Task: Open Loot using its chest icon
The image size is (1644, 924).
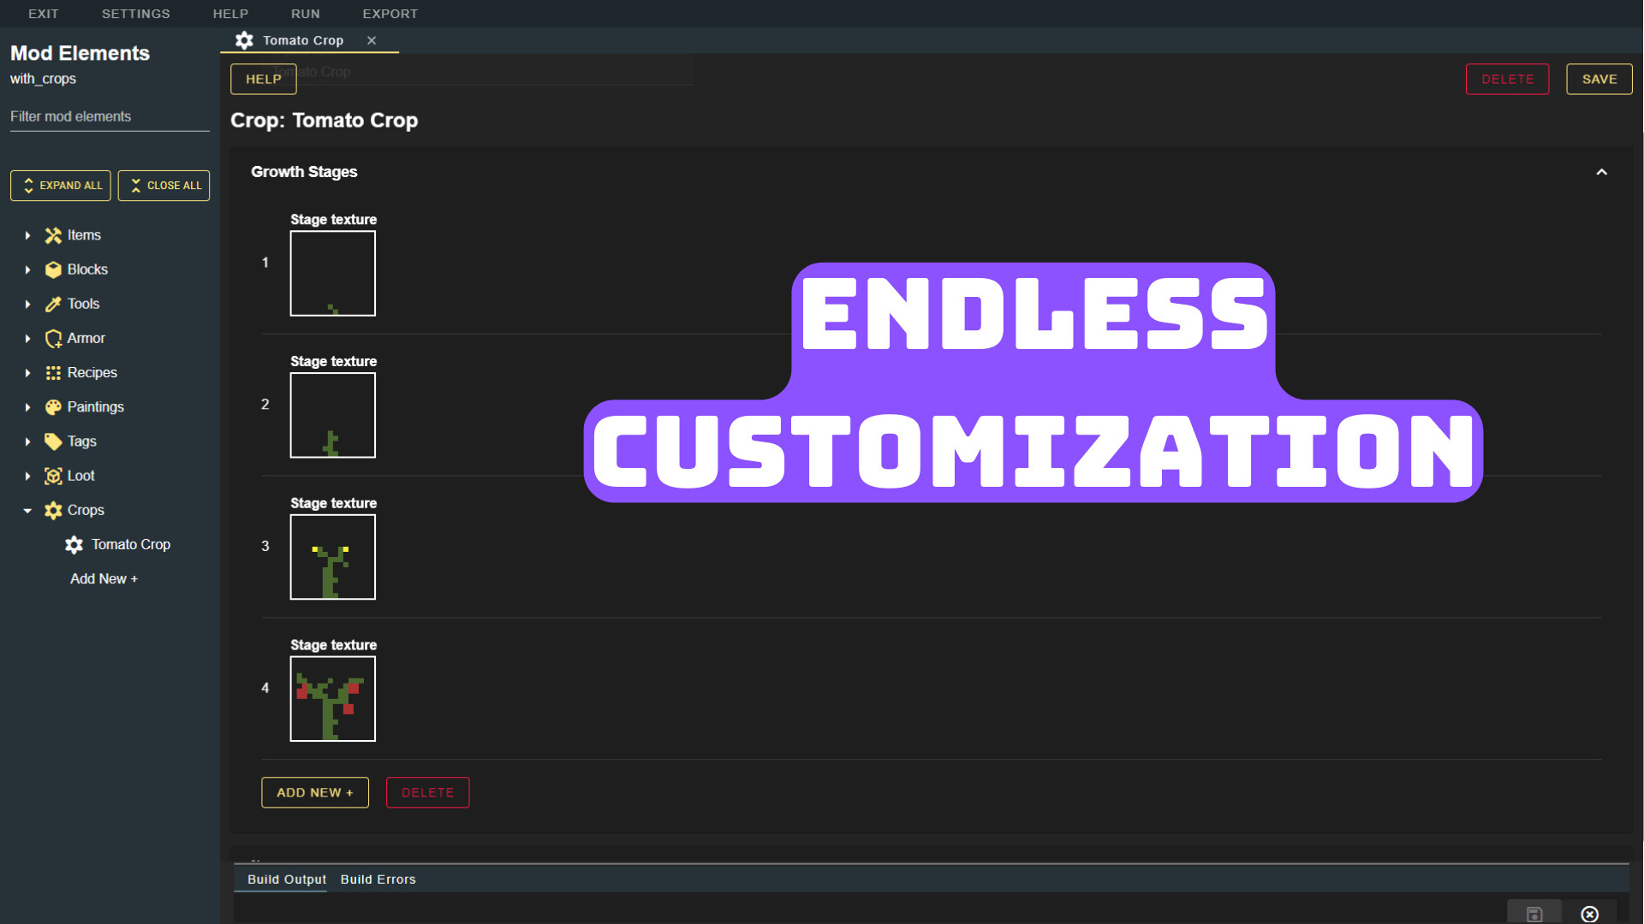Action: [53, 476]
